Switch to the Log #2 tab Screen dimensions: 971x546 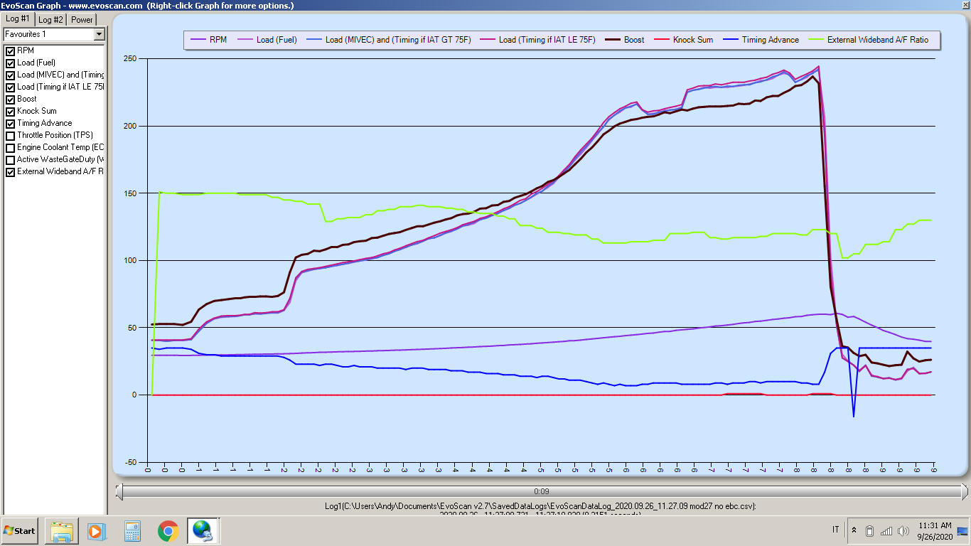pyautogui.click(x=50, y=19)
